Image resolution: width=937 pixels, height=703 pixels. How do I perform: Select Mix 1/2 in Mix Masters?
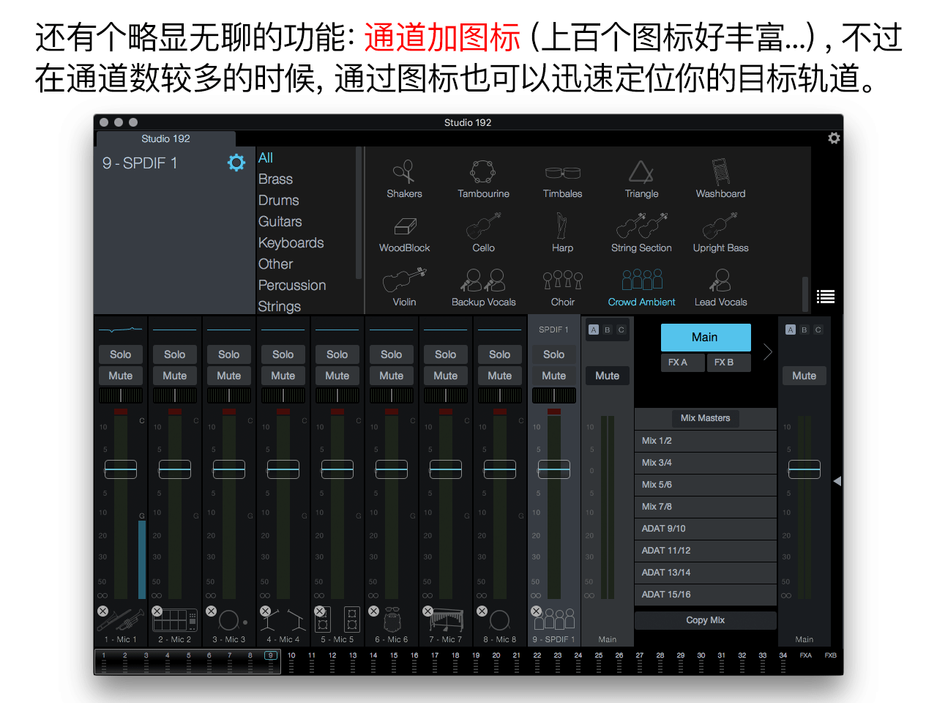[x=706, y=441]
